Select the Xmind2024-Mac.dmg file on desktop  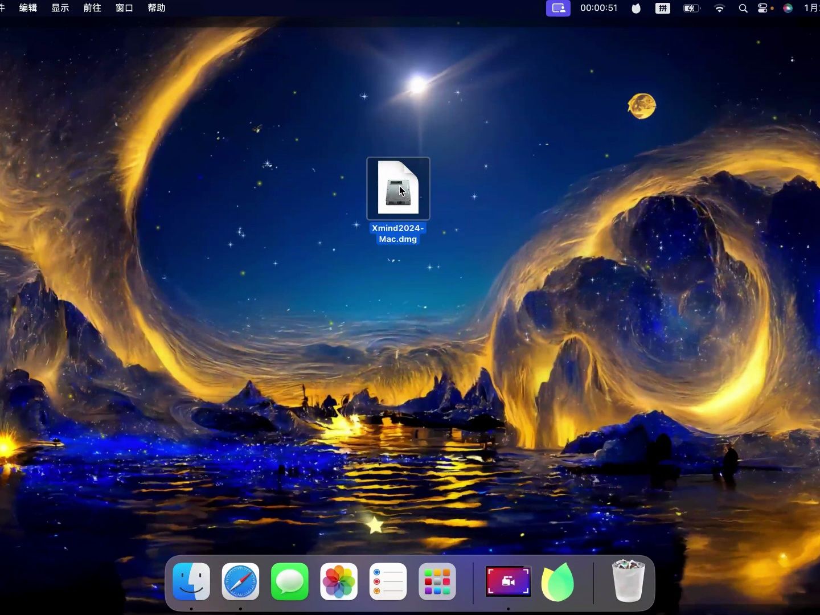coord(398,188)
